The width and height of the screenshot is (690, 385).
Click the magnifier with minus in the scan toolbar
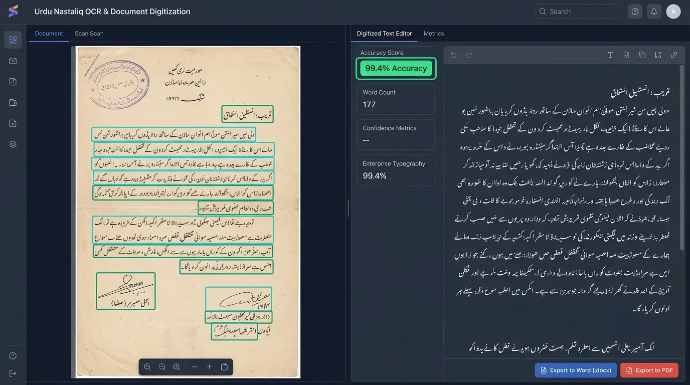[x=162, y=367]
